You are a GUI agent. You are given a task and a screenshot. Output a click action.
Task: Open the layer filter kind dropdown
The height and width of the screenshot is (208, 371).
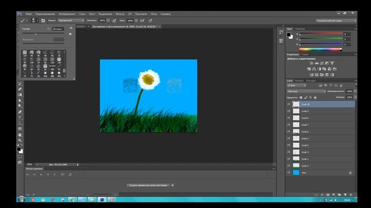(297, 86)
